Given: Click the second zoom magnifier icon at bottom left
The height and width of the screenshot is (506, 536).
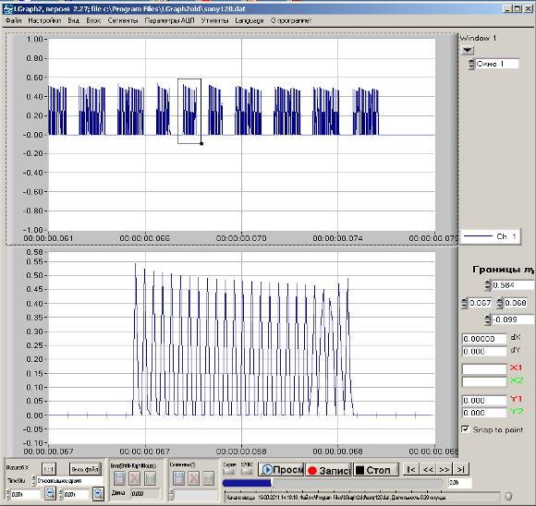Looking at the screenshot, I should [98, 493].
